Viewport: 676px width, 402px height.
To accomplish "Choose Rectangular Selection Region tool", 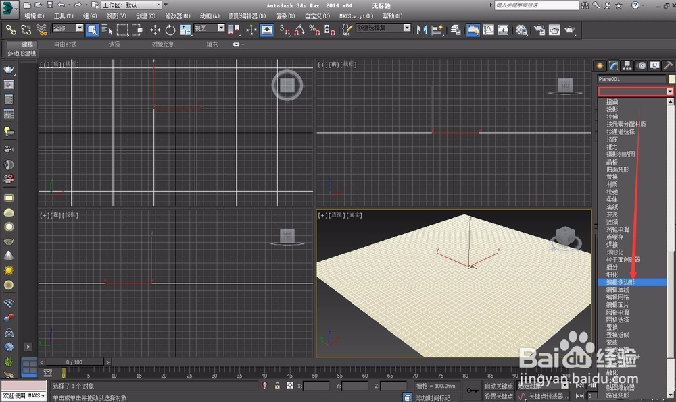I will (x=122, y=30).
